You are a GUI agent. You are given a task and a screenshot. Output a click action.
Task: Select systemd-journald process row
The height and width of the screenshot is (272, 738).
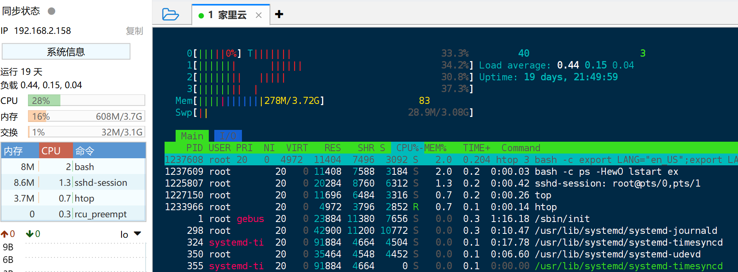tap(451, 230)
